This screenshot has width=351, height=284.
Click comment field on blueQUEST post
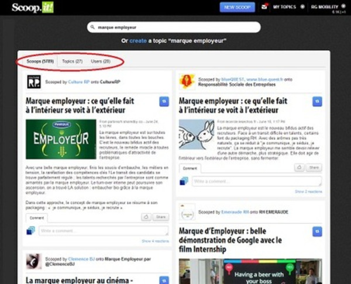(257, 181)
